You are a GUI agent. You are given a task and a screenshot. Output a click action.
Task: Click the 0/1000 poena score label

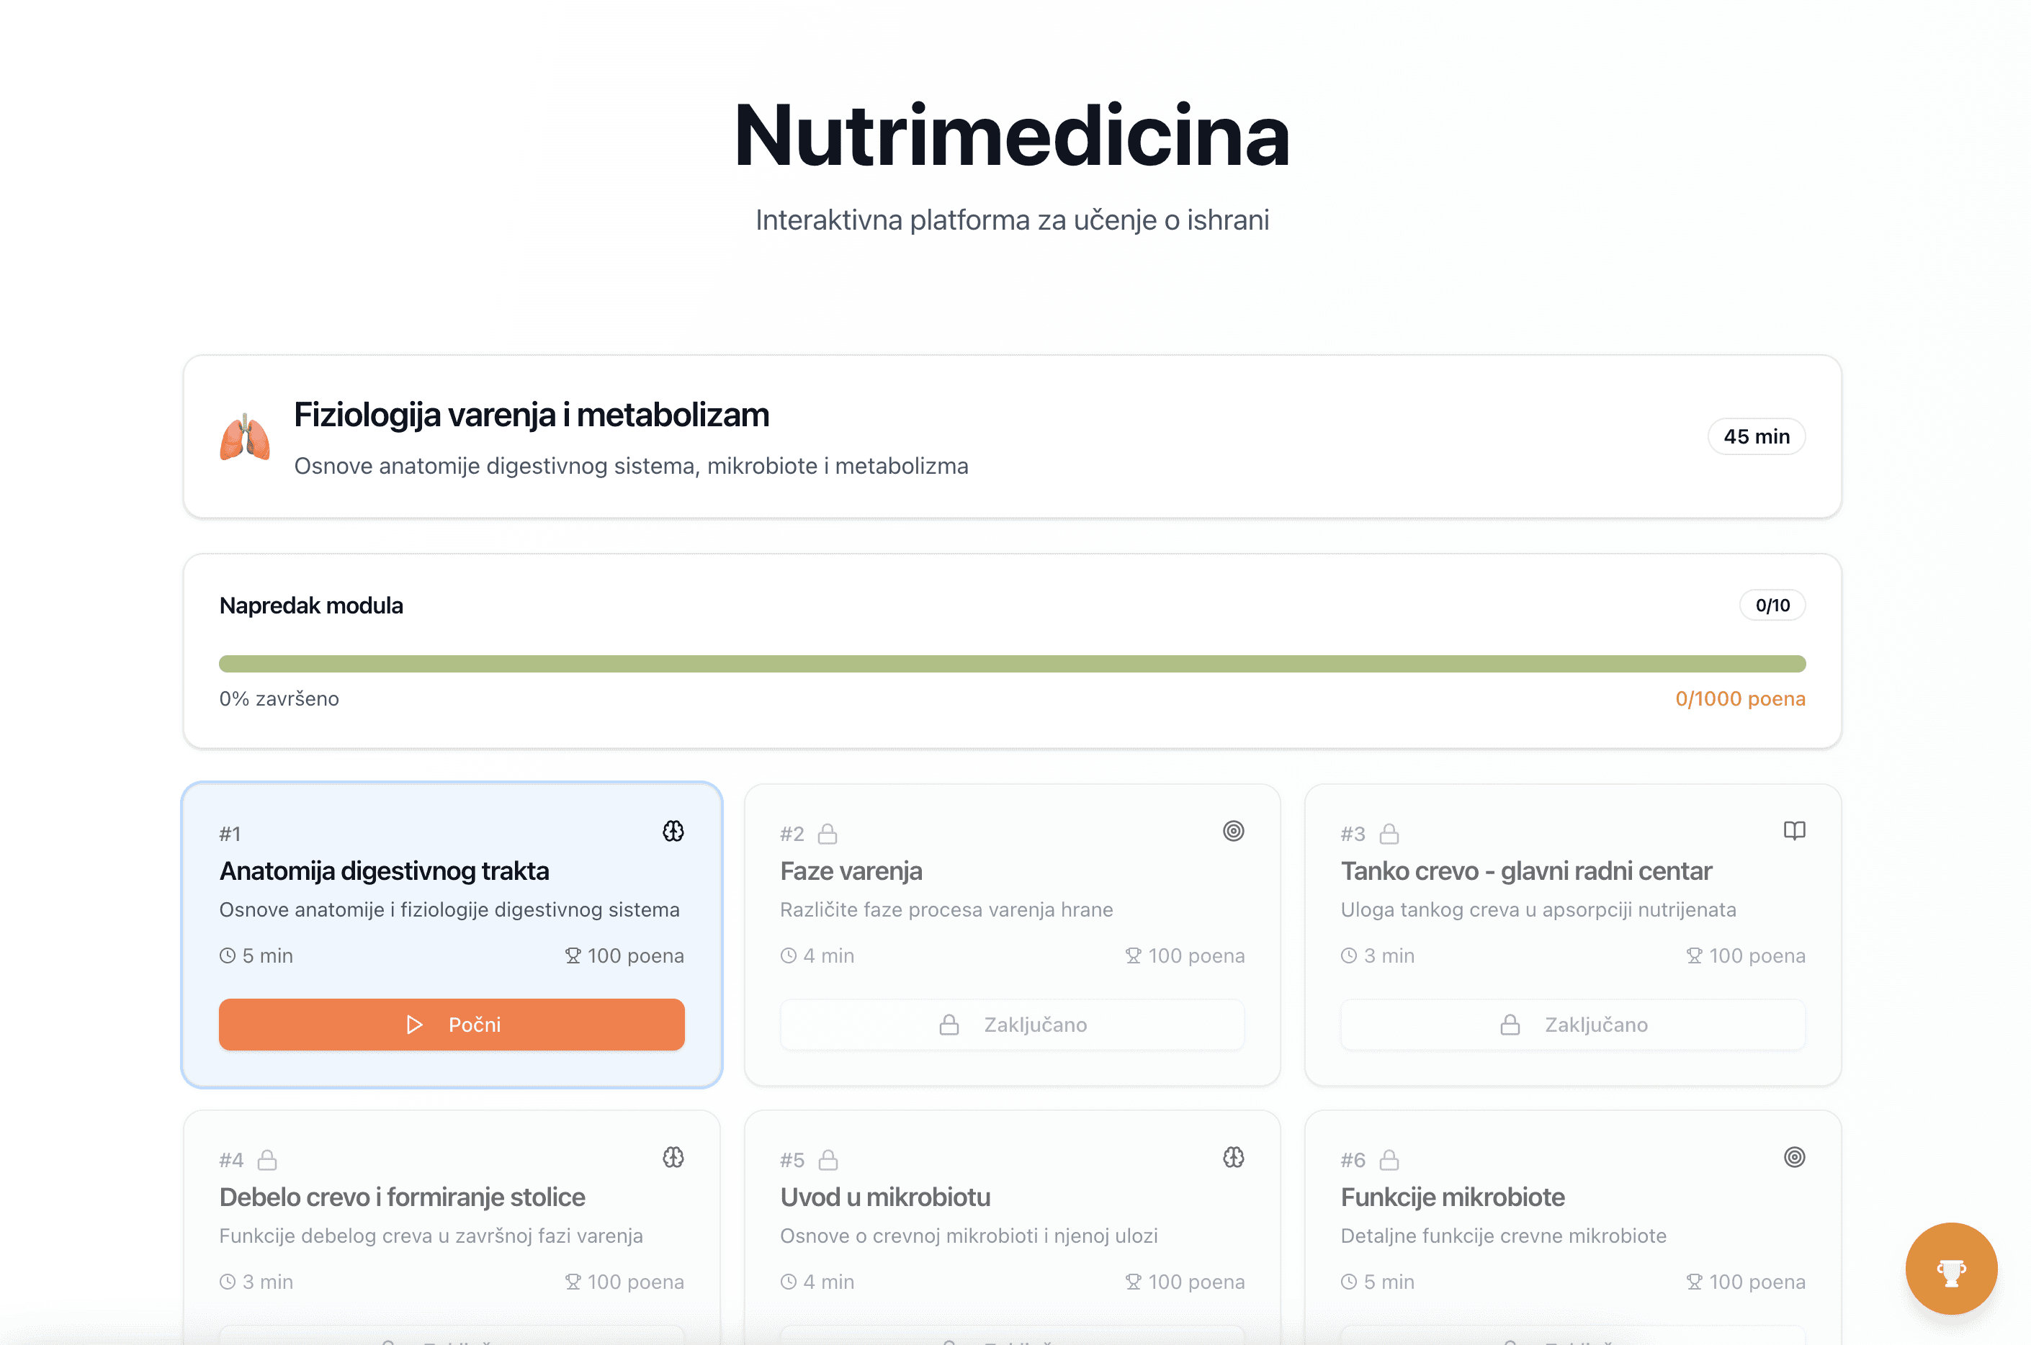point(1741,698)
